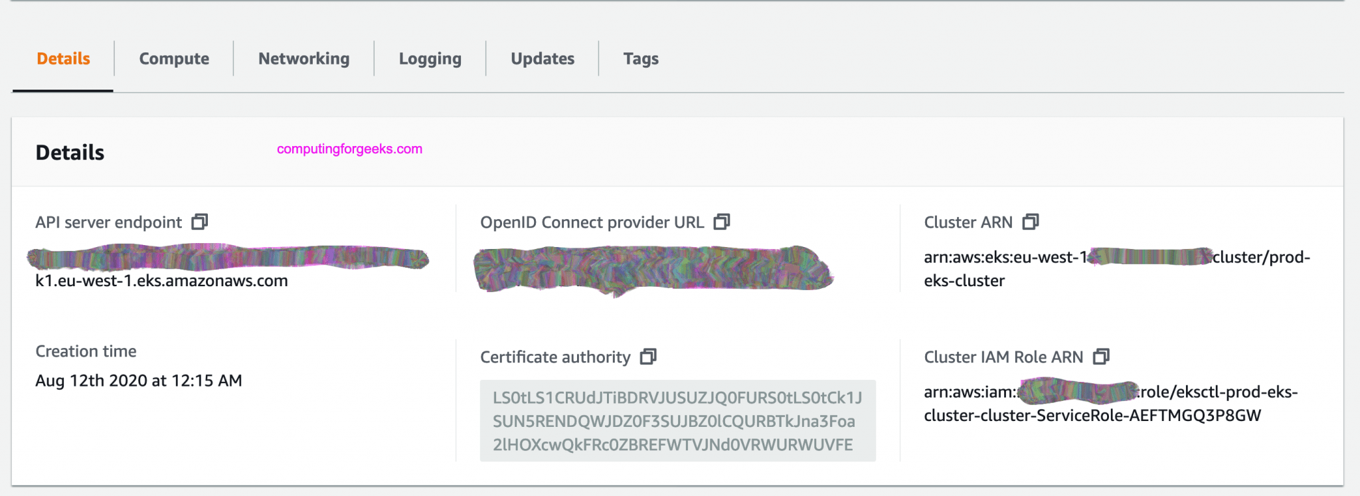1360x496 pixels.
Task: Copy the OpenID Connect provider URL
Action: [x=722, y=222]
